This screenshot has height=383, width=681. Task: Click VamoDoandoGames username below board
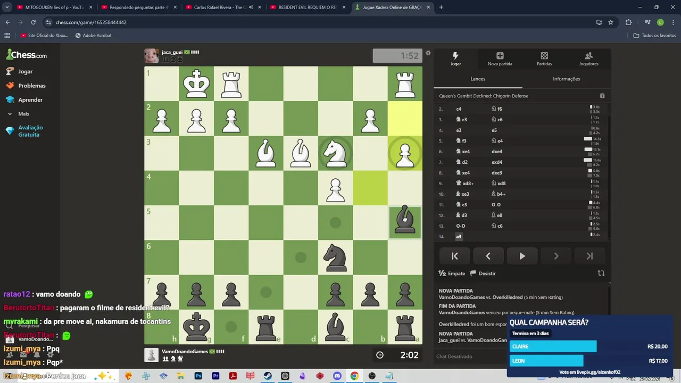point(185,352)
